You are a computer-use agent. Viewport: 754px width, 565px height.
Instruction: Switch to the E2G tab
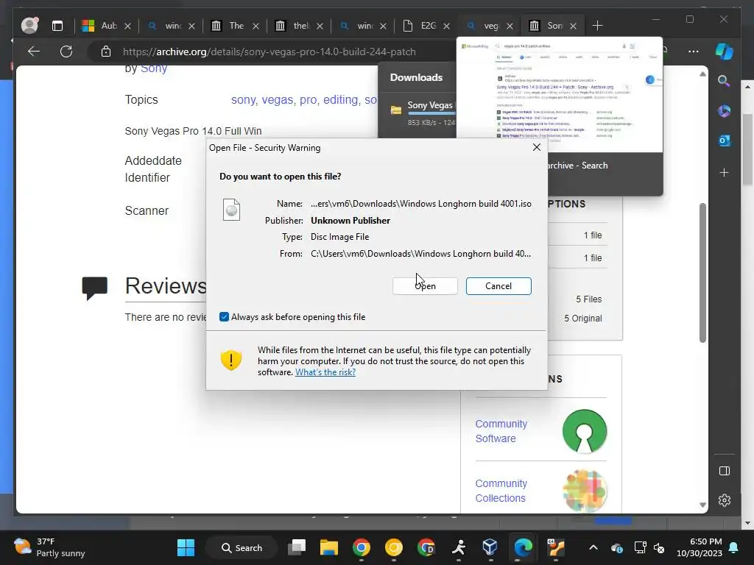pyautogui.click(x=420, y=26)
